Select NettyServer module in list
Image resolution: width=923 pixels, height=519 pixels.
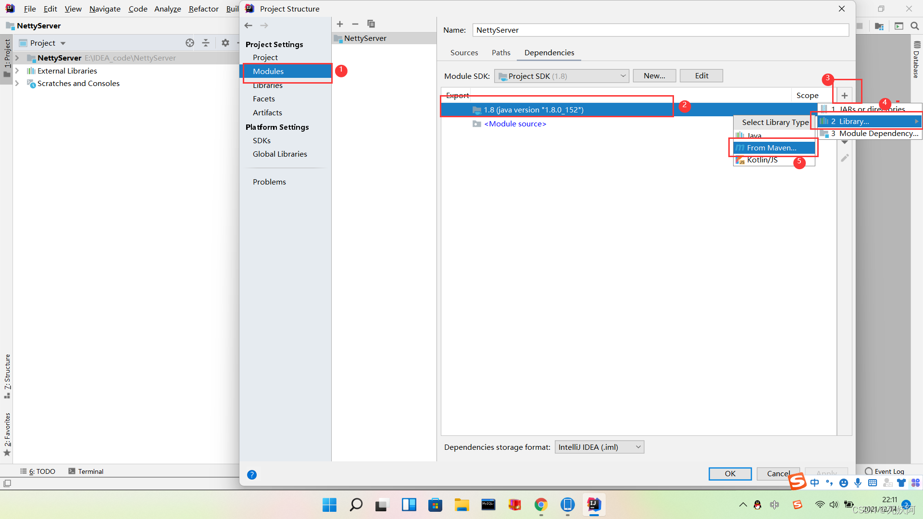[384, 38]
